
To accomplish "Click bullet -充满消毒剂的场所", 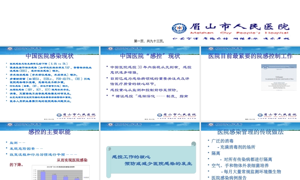I will click(x=236, y=147).
